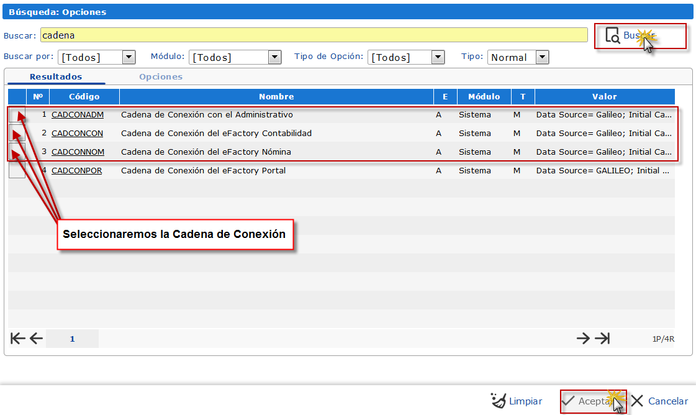This screenshot has width=696, height=415.
Task: Open the CADCONNOM code link
Action: [x=78, y=152]
